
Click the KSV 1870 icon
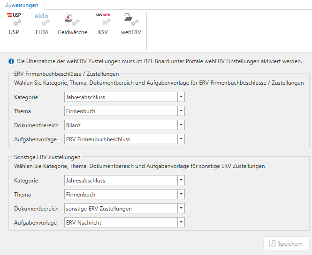(102, 24)
